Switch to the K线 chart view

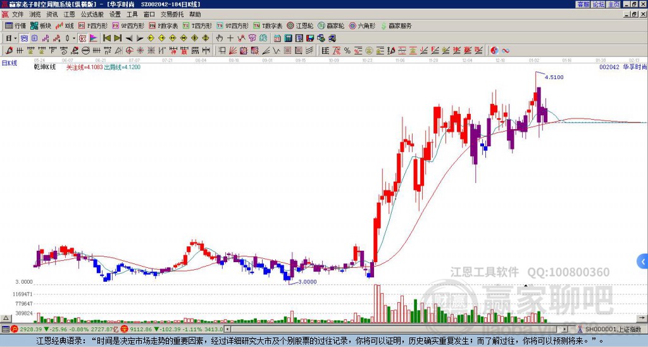coord(65,25)
